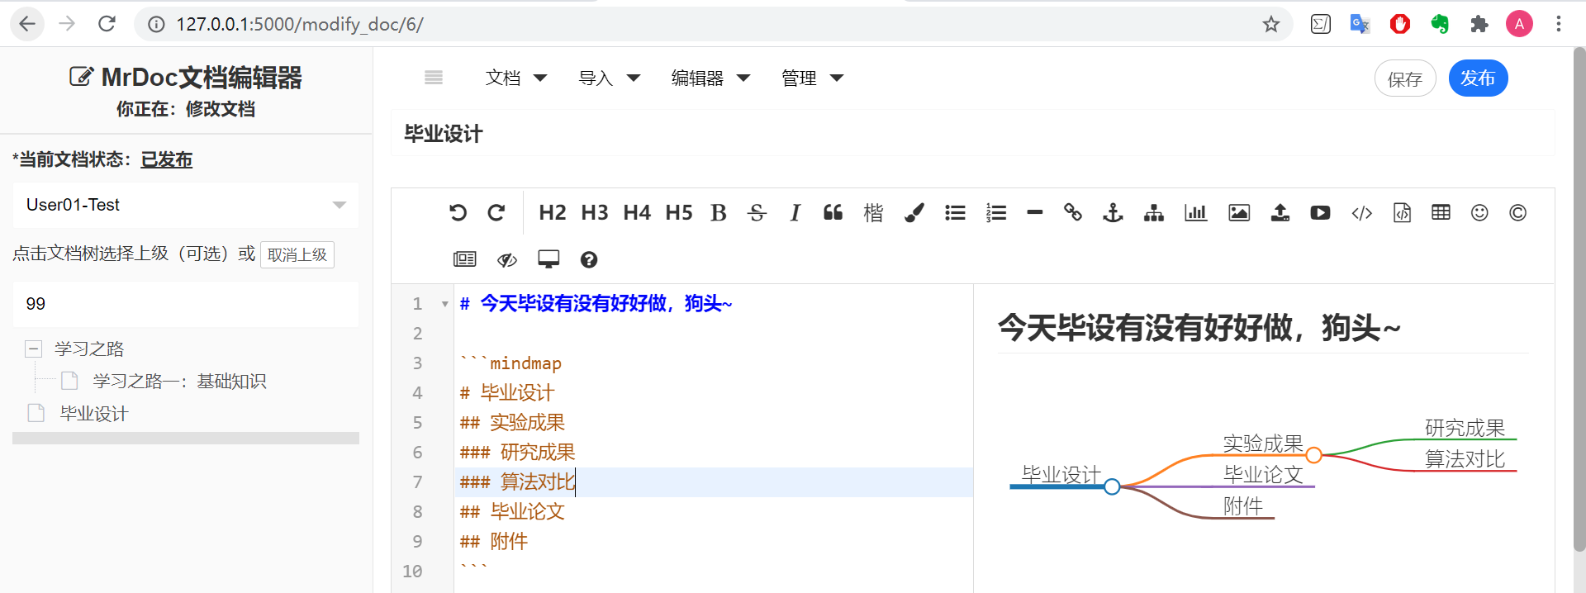Insert inline code with brackets icon
Viewport: 1586px width, 593px height.
[x=1361, y=212]
